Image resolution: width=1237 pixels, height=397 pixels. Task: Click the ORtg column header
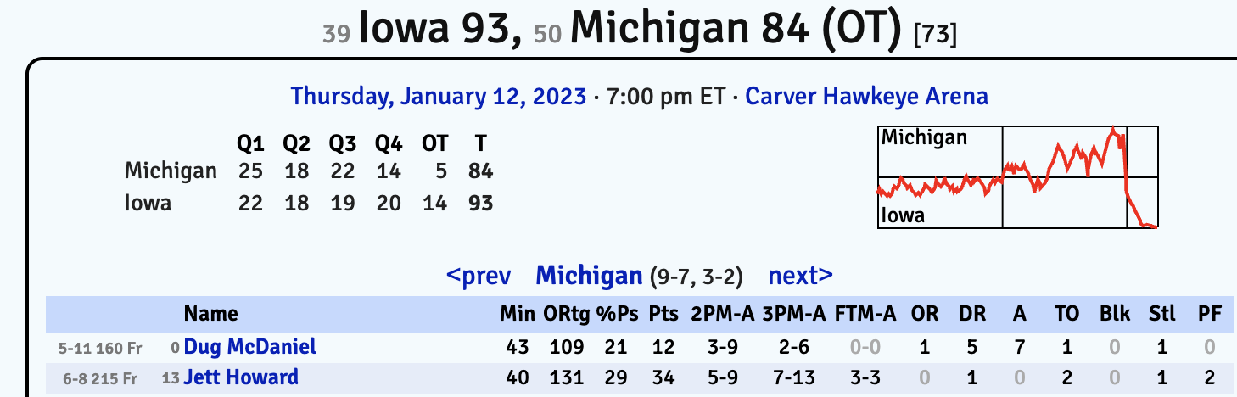[563, 314]
